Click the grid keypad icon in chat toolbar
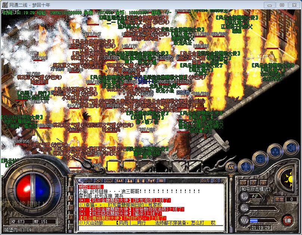The image size is (302, 235). [x=161, y=181]
